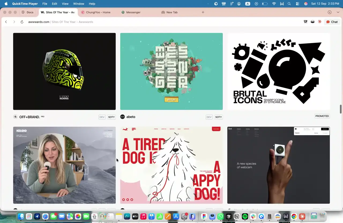This screenshot has height=223, width=343.
Task: Open Spotlight search in menu bar
Action: (x=289, y=4)
